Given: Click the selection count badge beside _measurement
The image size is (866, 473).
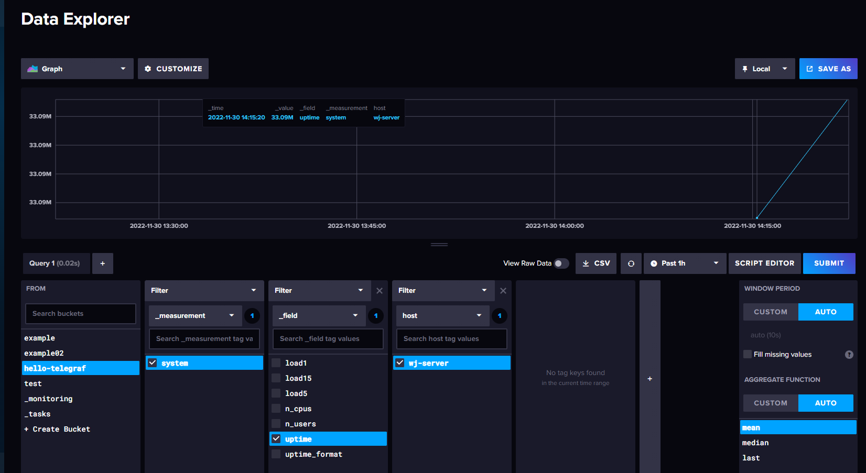Looking at the screenshot, I should click(x=252, y=316).
